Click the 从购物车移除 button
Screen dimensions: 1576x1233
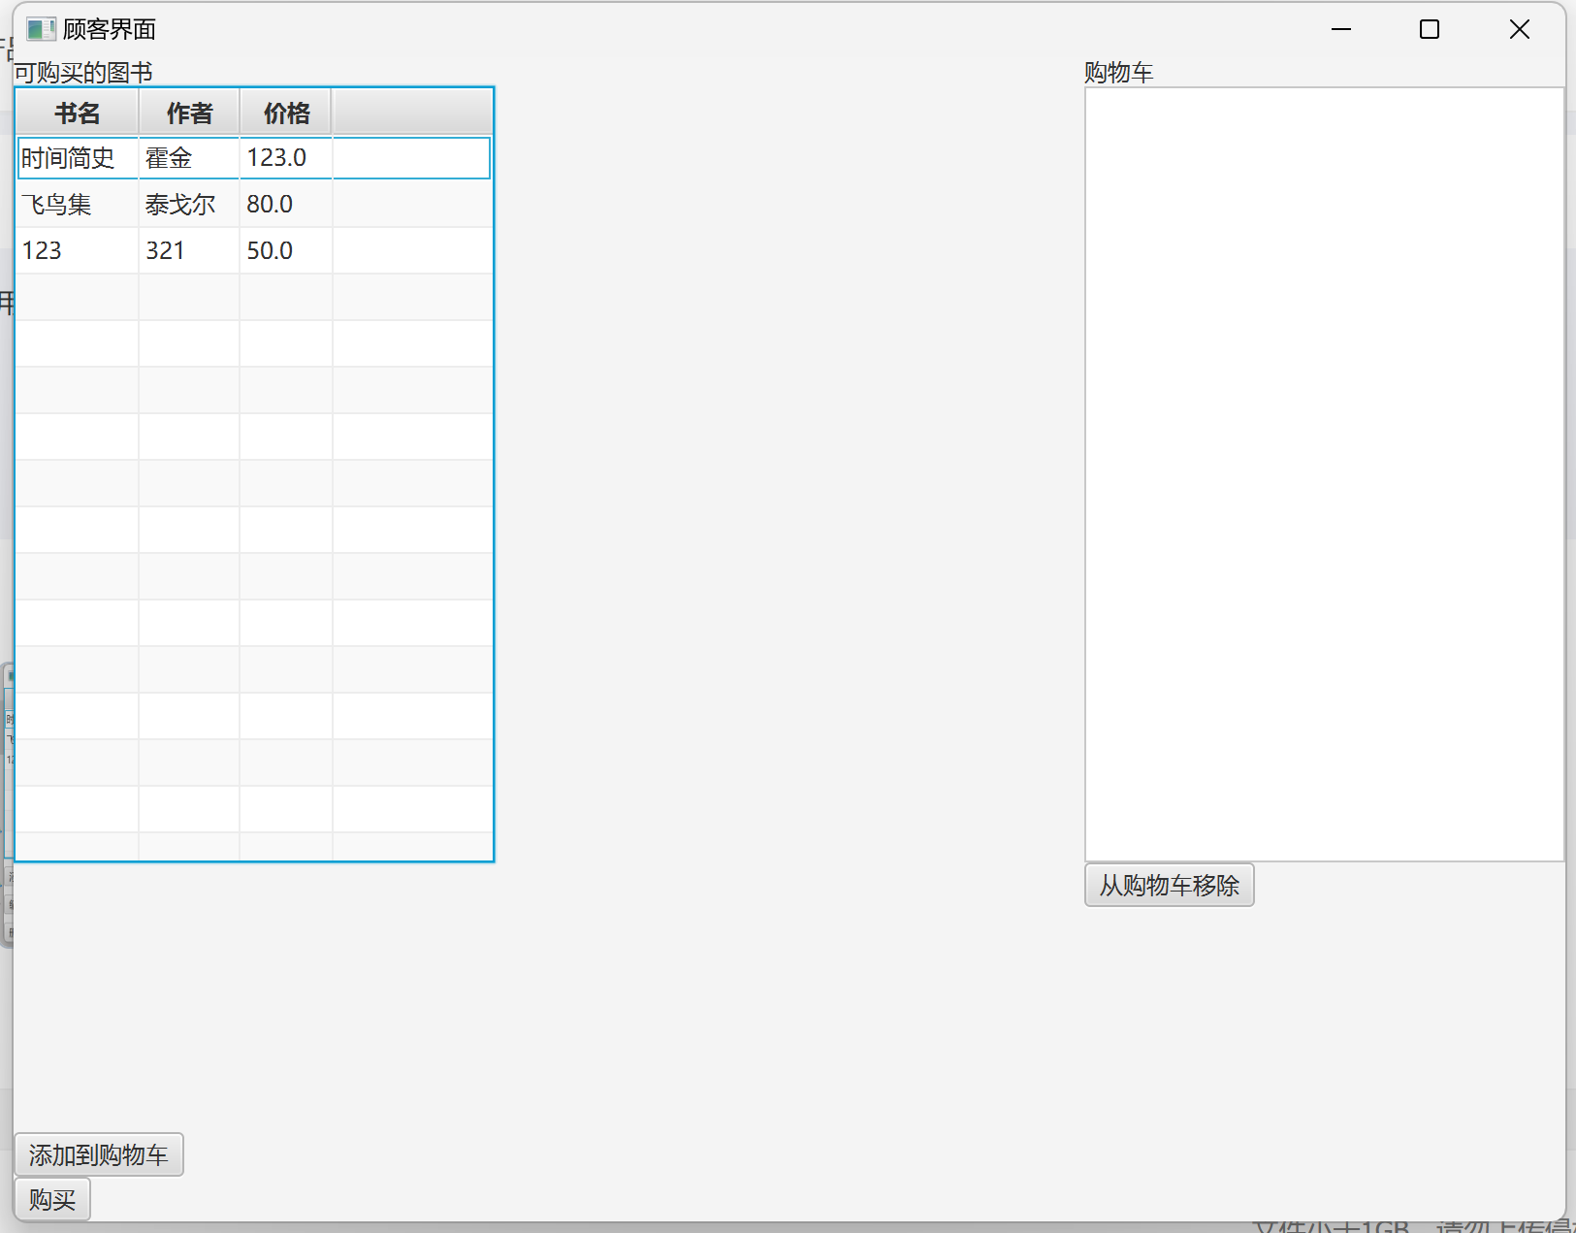pyautogui.click(x=1169, y=885)
